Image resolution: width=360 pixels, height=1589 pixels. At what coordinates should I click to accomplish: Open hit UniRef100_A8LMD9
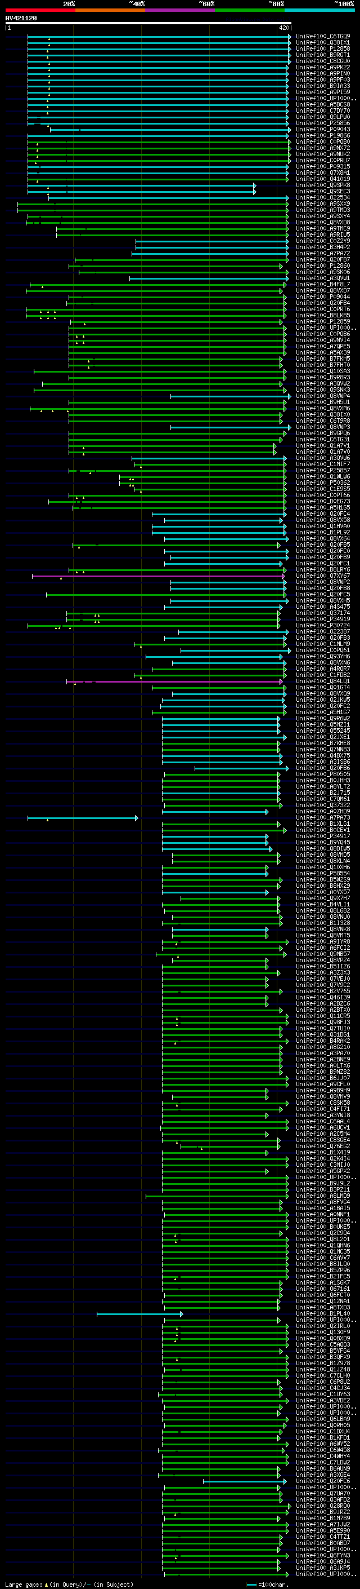point(323,1196)
